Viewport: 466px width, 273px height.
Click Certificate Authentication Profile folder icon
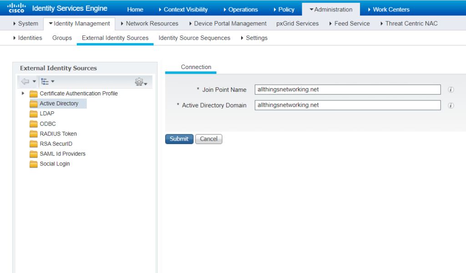[x=34, y=94]
